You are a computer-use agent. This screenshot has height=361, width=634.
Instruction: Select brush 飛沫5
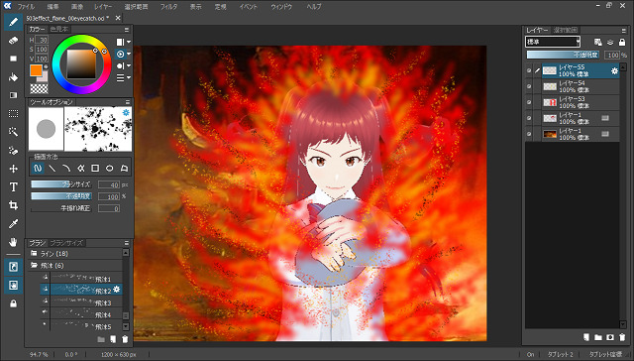[81, 325]
